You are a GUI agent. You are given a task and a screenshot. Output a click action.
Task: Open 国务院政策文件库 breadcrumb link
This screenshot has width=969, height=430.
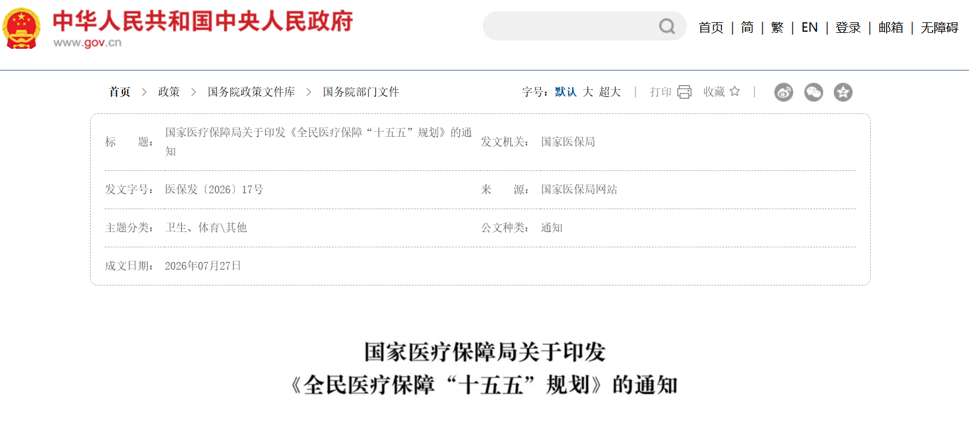point(251,92)
